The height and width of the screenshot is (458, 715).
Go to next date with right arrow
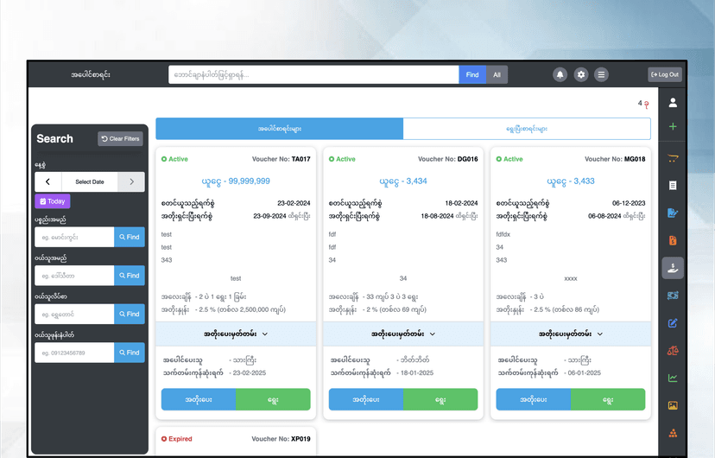131,181
